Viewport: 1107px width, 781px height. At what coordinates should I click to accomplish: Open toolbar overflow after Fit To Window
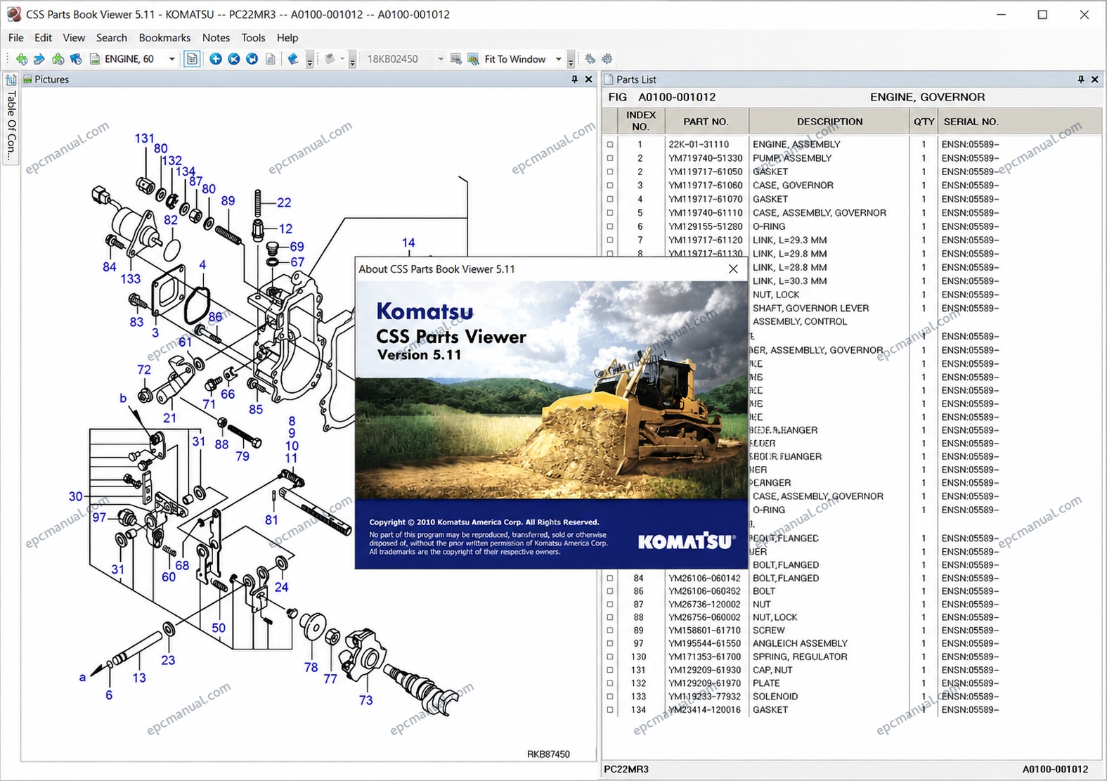pyautogui.click(x=571, y=60)
